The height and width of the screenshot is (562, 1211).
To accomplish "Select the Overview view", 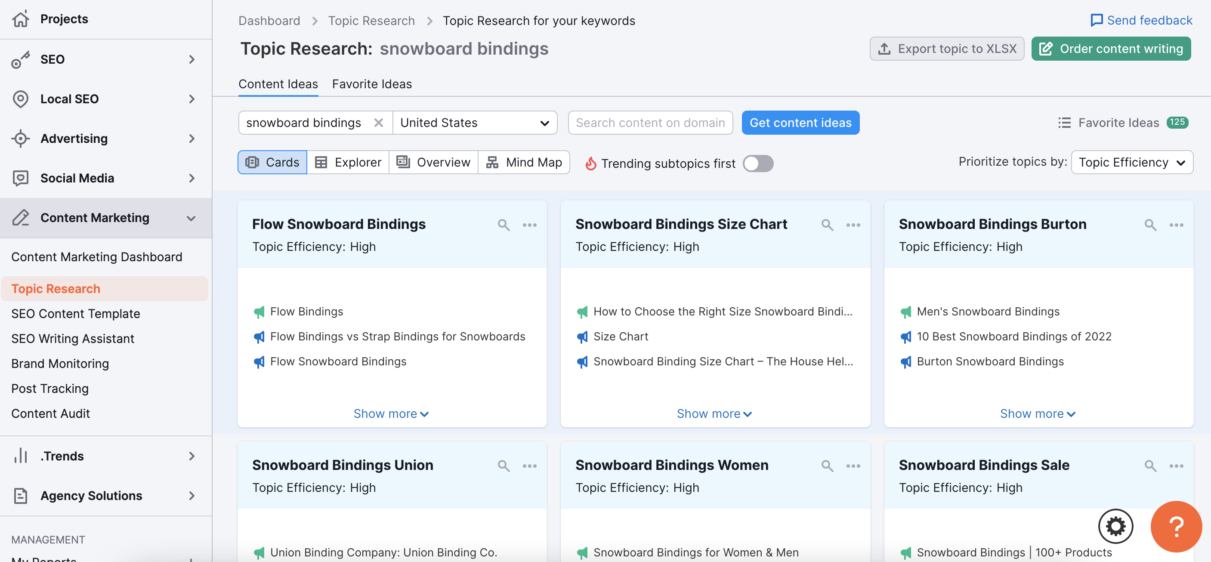I will [x=433, y=162].
